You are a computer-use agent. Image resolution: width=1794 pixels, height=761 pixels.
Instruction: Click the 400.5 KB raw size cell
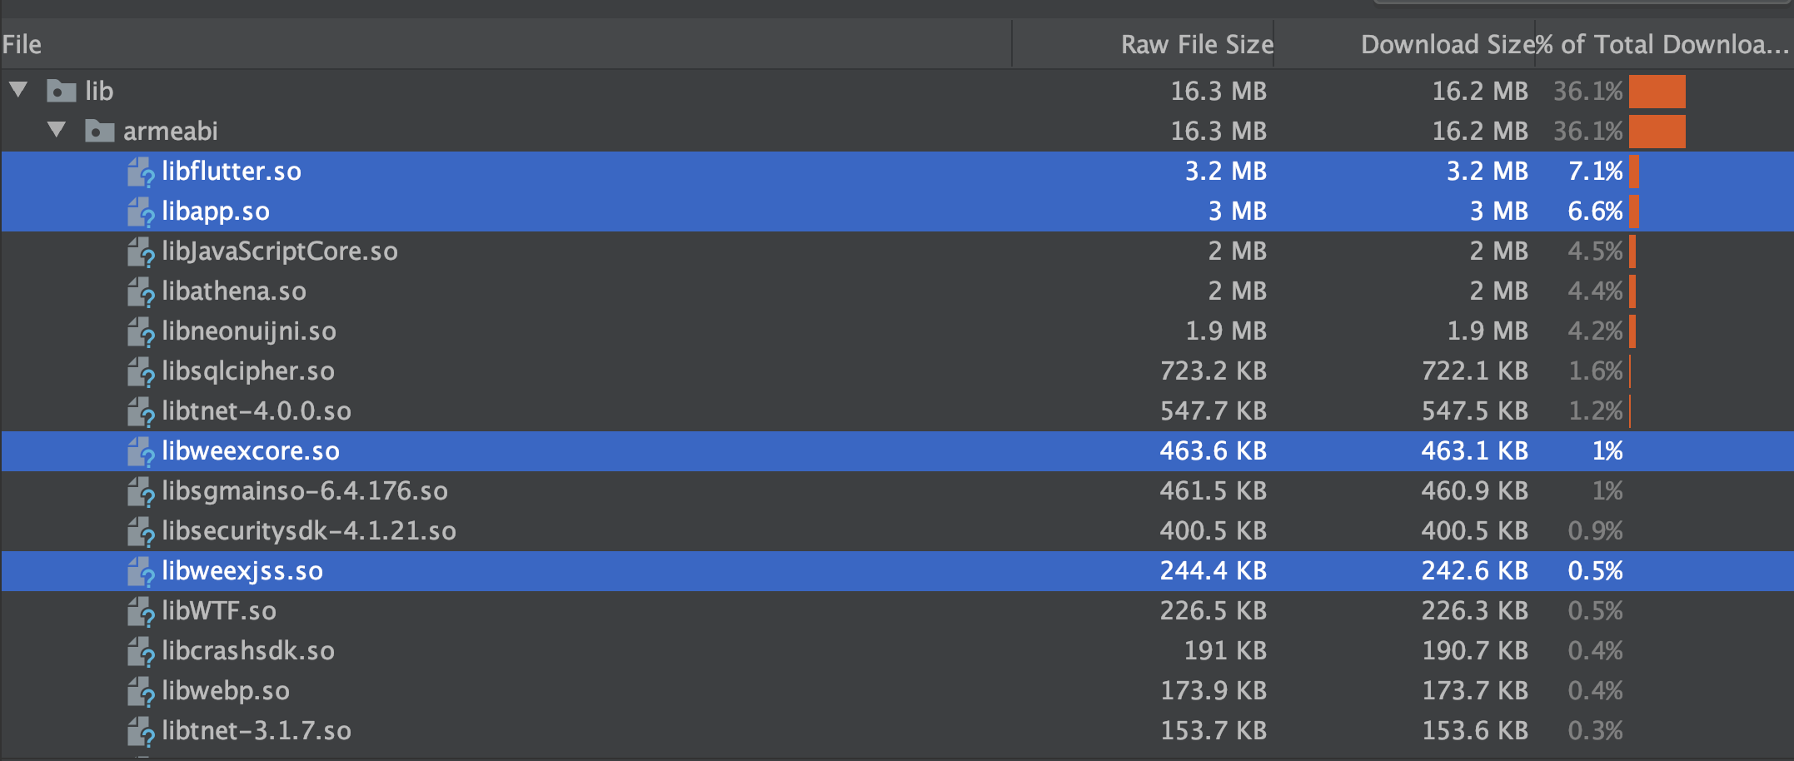[x=1213, y=530]
